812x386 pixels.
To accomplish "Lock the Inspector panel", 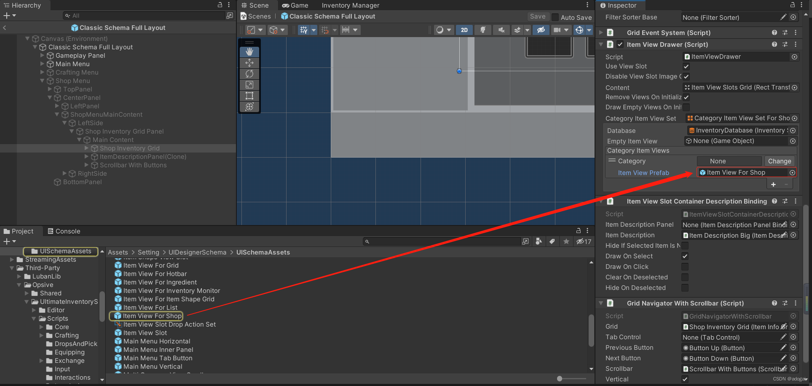I will pyautogui.click(x=793, y=5).
